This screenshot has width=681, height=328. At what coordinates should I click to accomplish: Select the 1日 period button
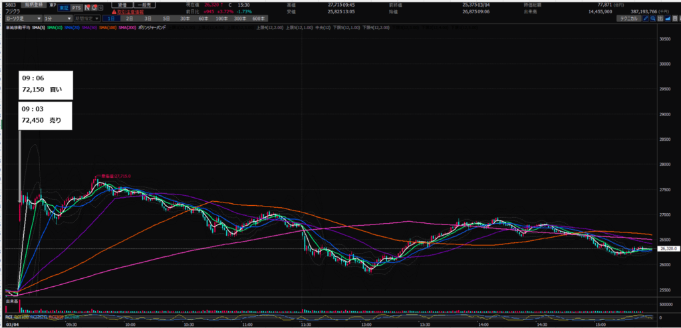[112, 19]
